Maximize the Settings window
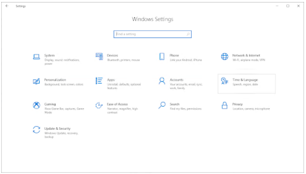306x174 pixels. pyautogui.click(x=288, y=6)
